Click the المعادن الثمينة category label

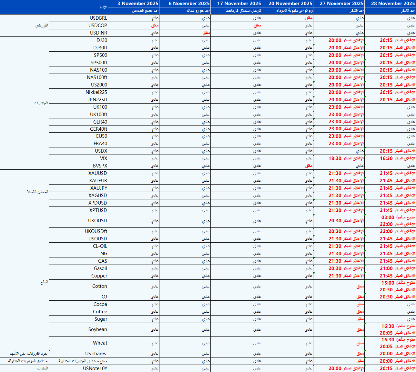coord(37,192)
